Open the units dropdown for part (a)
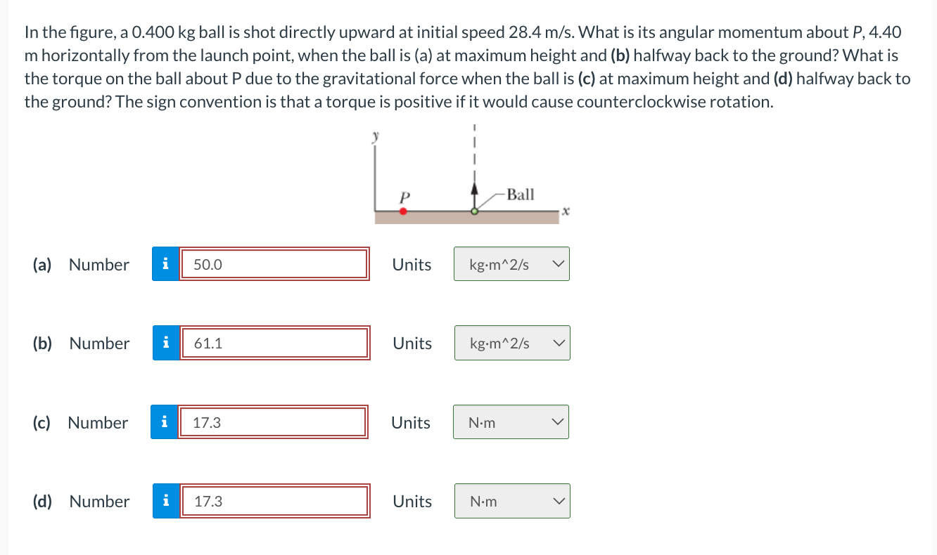Viewport: 937px width, 555px height. 511,264
